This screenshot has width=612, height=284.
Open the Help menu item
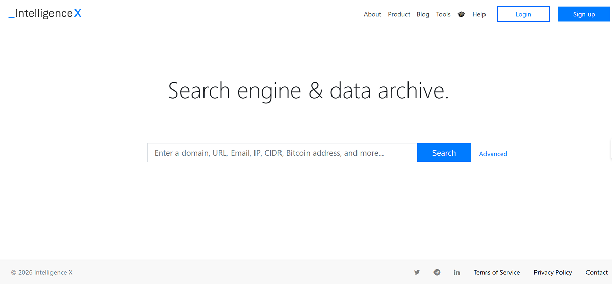point(479,14)
